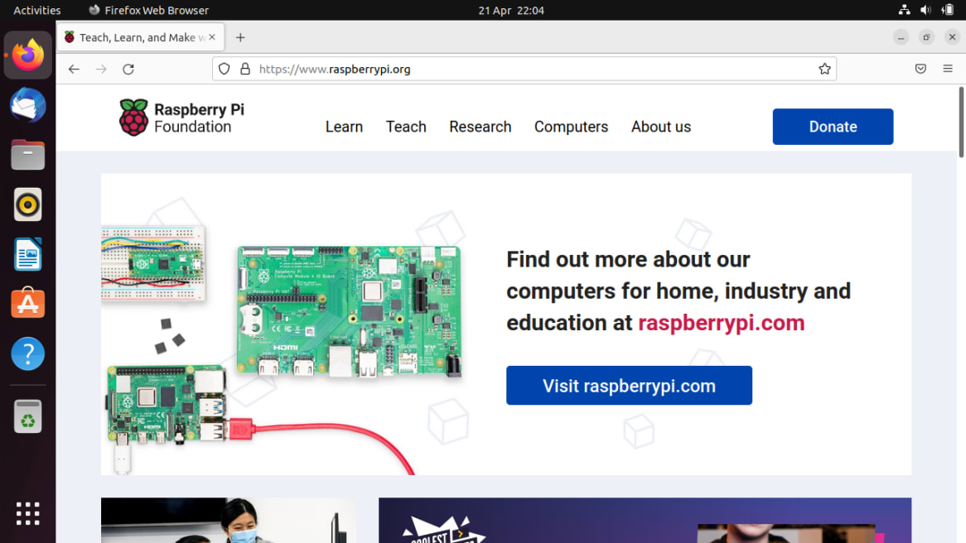Click the Raspberry Pi Foundation logo
The width and height of the screenshot is (966, 543).
click(x=181, y=118)
